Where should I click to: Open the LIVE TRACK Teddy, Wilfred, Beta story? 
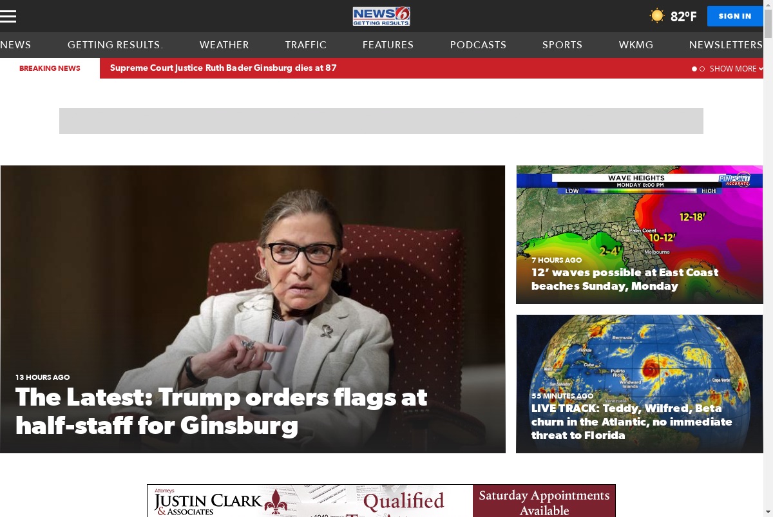pos(632,422)
